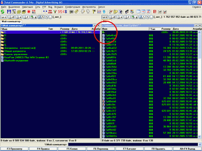The width and height of the screenshot is (202, 151).
Task: Switch right panel to drive e
Action: [120, 17]
